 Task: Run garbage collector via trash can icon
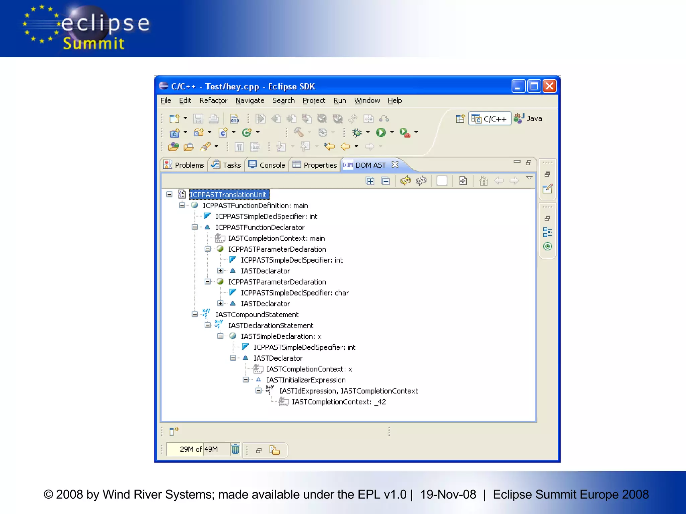point(235,449)
